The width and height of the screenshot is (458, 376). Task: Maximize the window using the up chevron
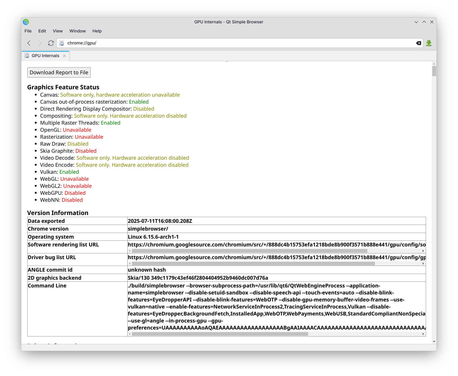pos(424,22)
